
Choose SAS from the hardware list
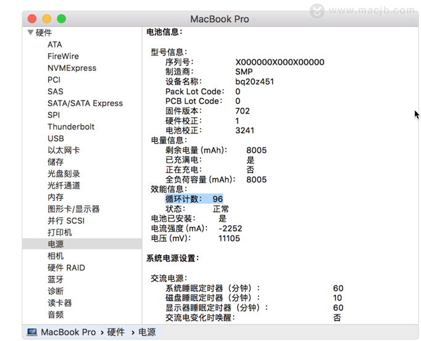click(x=56, y=91)
